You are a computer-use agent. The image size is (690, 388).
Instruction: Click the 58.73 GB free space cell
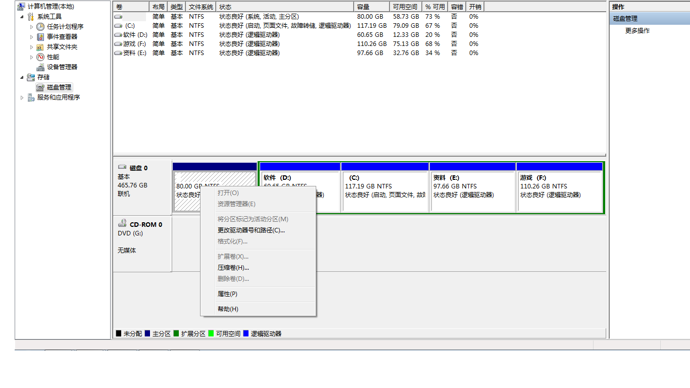pyautogui.click(x=406, y=17)
